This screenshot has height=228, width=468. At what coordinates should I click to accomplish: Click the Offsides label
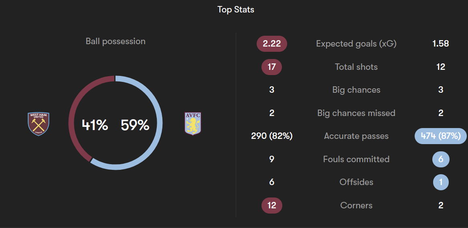tap(357, 182)
